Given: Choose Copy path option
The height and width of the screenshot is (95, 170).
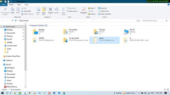Looking at the screenshot, I should click(26, 11).
